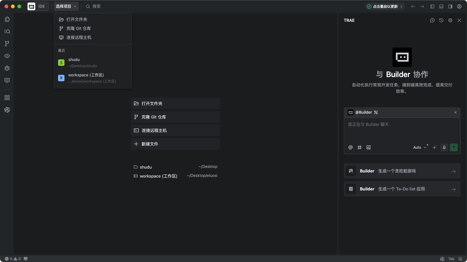Toggle the bottom panel layout icon

pos(441,6)
